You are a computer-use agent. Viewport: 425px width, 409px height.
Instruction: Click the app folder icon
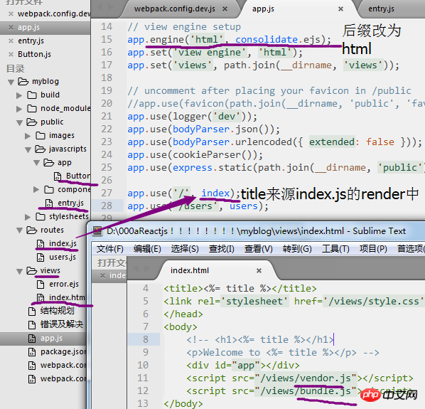click(49, 162)
